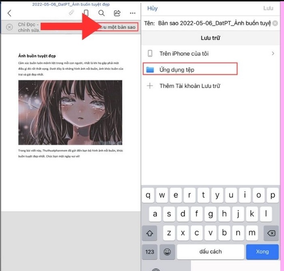The width and height of the screenshot is (284, 271).
Task: Tap the m key
Action: click(x=252, y=233)
